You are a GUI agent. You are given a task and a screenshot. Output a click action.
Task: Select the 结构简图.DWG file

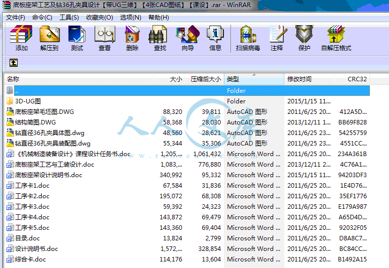[x=35, y=122]
